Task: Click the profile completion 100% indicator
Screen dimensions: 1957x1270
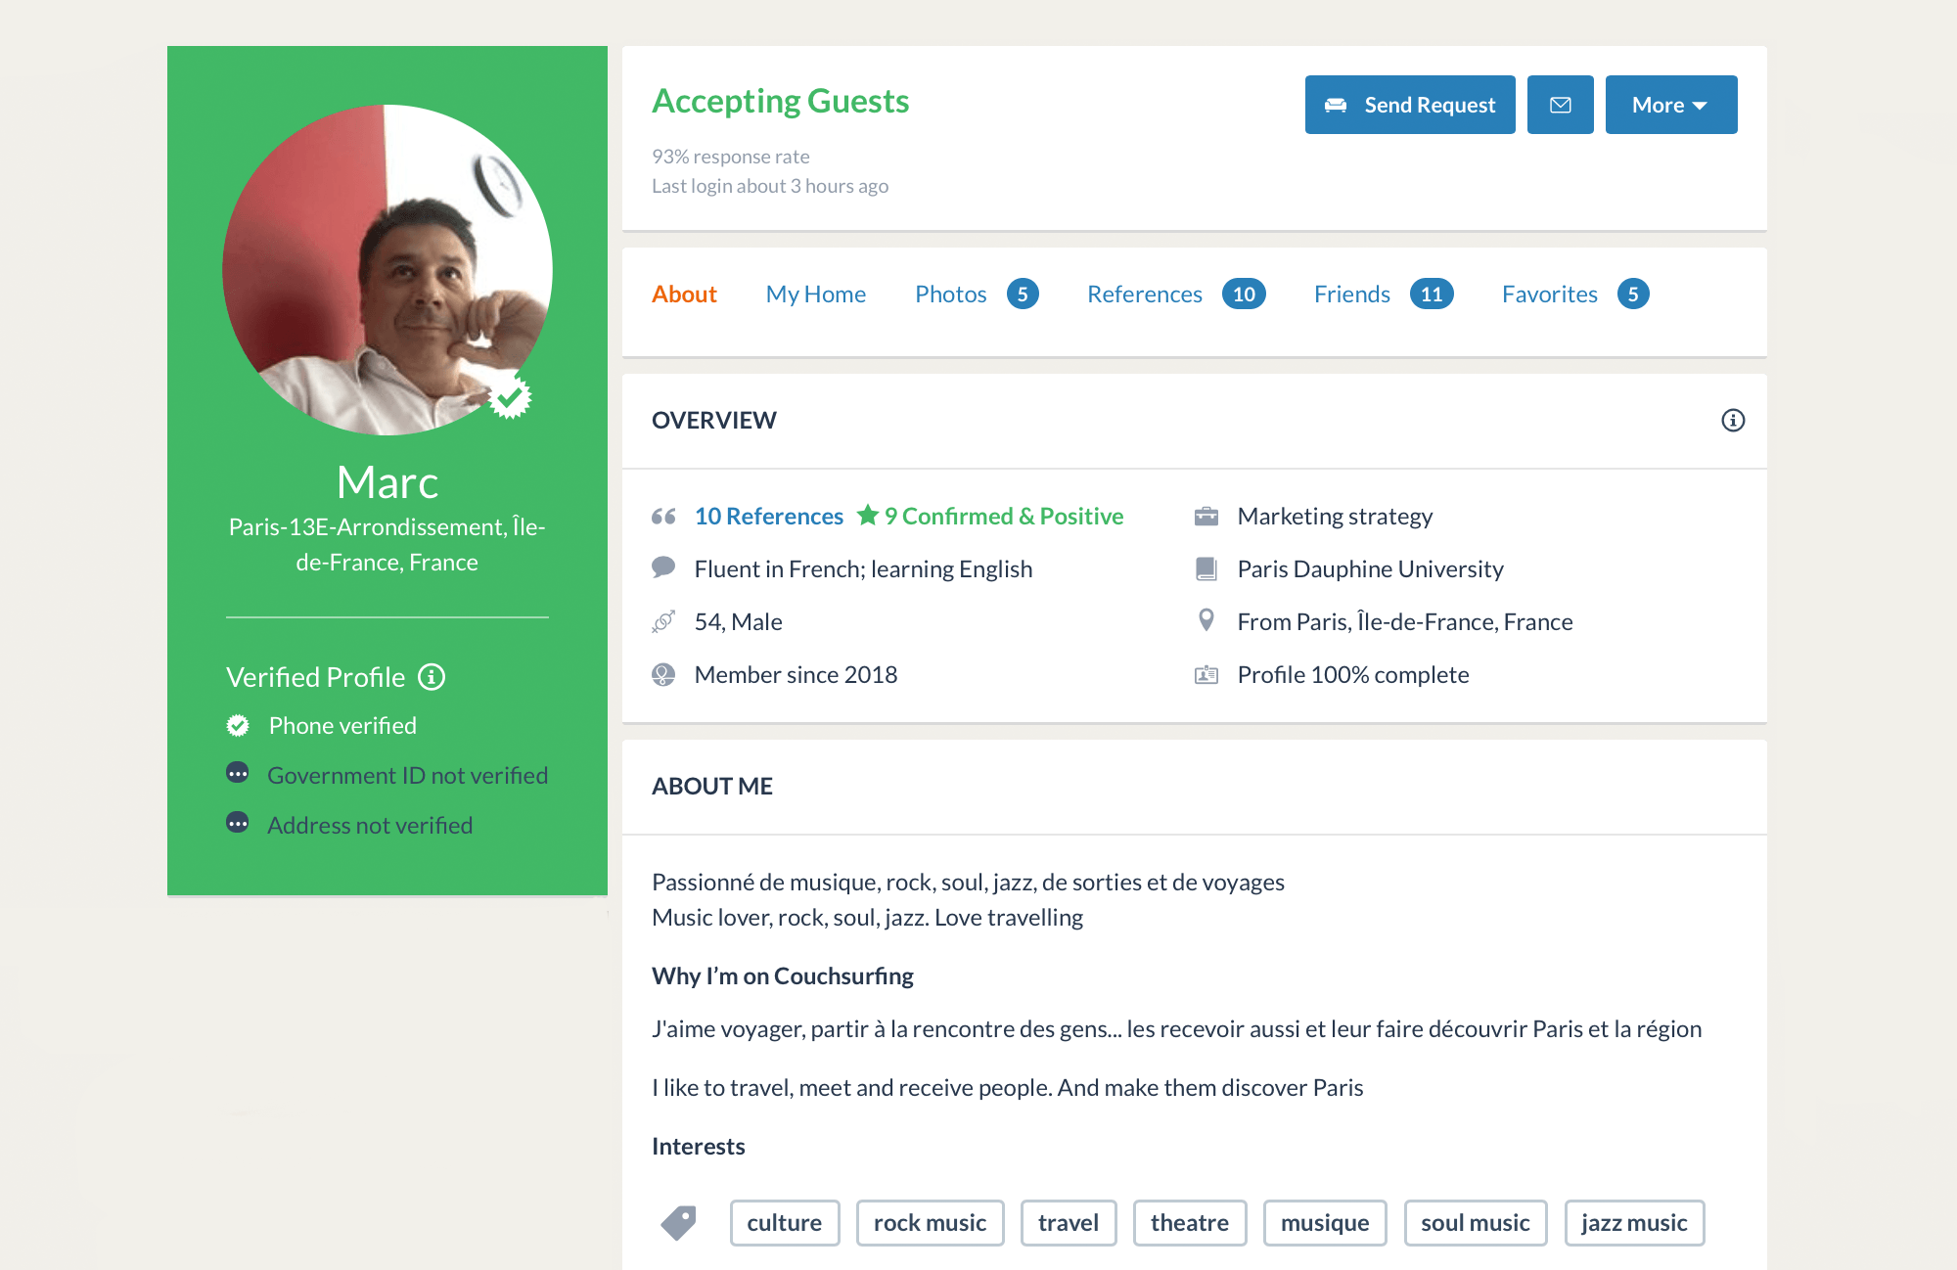Action: [x=1352, y=673]
